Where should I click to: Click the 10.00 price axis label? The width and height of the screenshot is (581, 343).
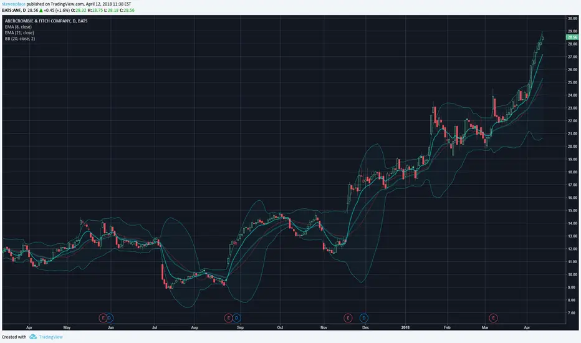point(572,275)
